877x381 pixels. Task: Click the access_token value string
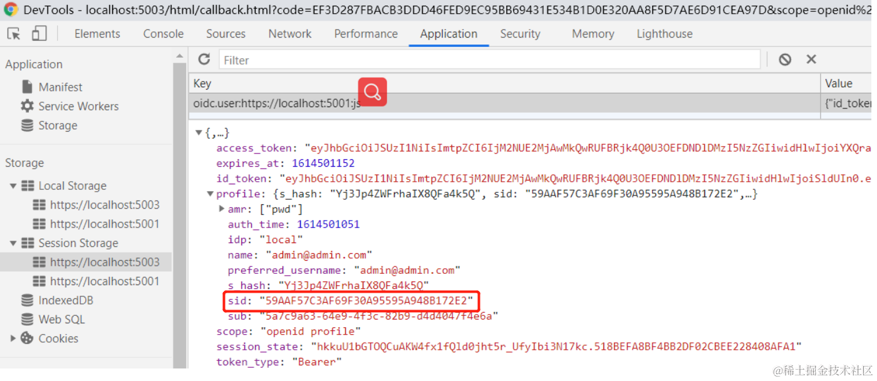pos(588,149)
